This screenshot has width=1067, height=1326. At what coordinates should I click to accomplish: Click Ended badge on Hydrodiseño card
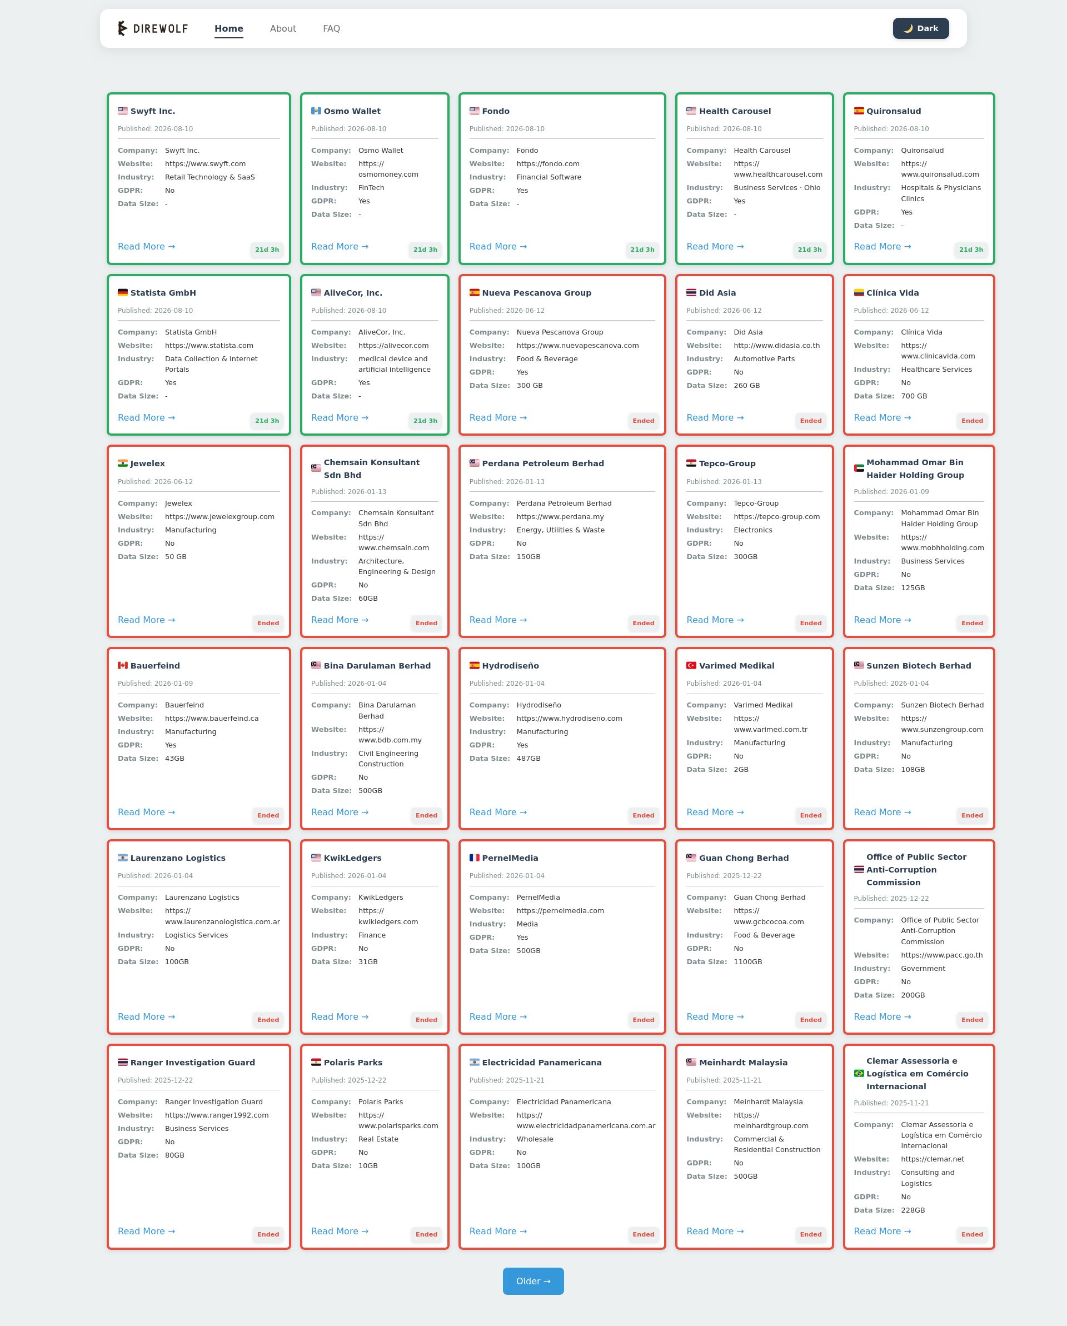tap(644, 815)
